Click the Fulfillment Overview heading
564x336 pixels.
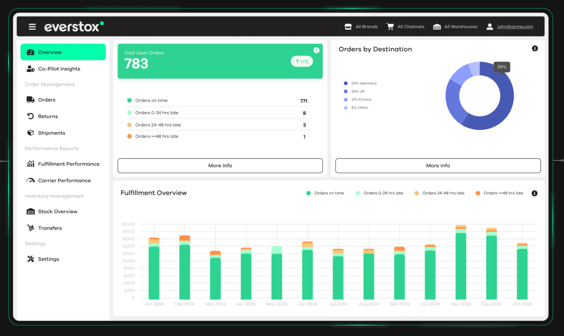(154, 193)
